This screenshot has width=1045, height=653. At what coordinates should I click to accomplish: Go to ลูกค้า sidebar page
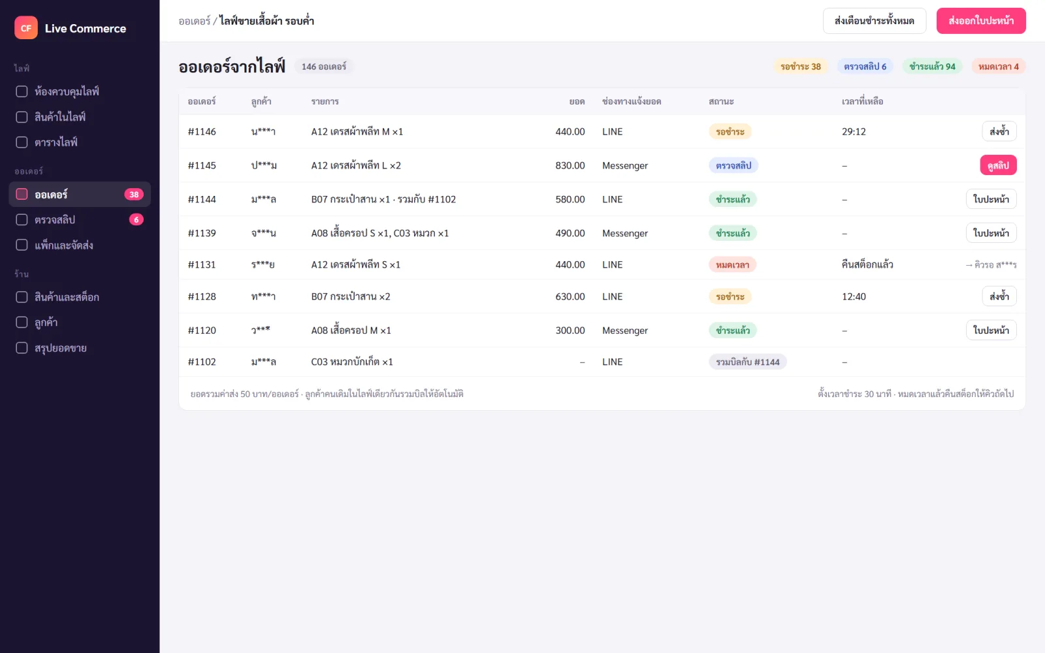click(x=80, y=323)
